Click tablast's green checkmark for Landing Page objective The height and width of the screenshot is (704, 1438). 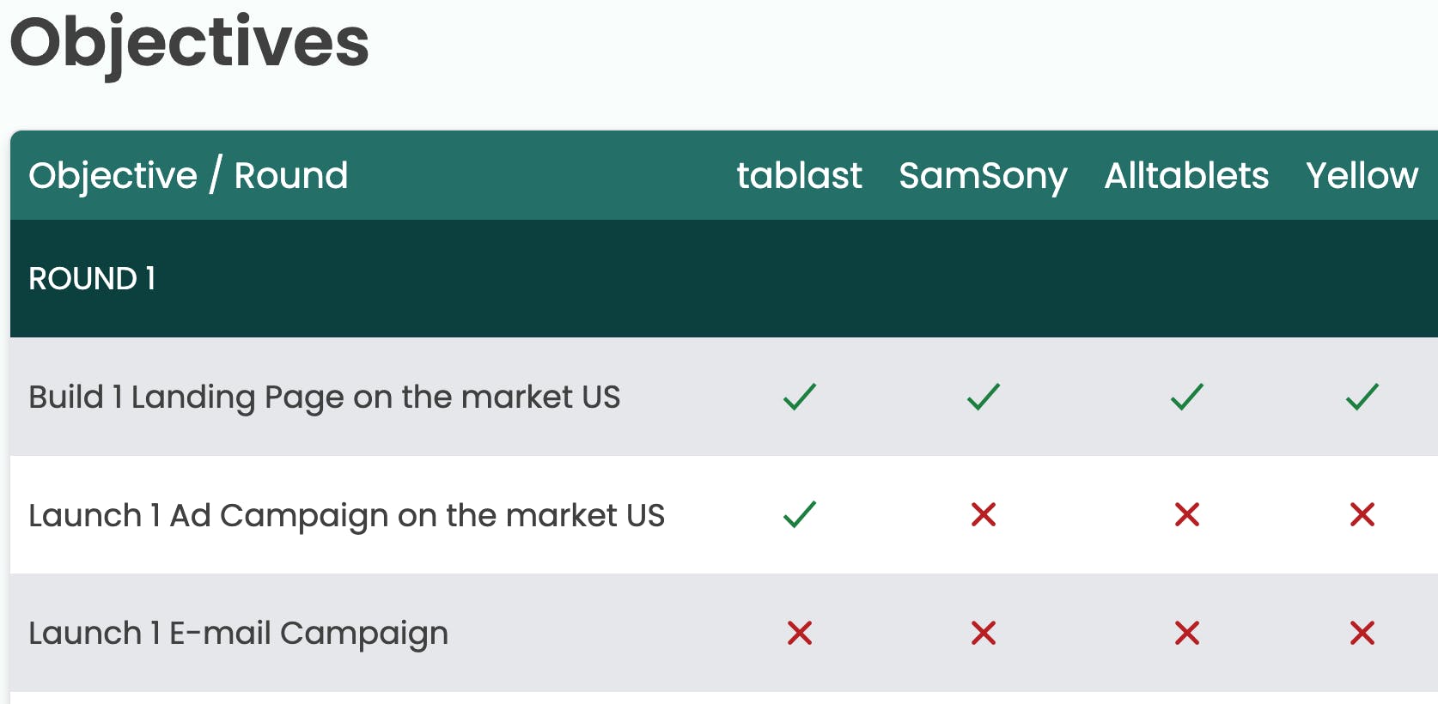coord(799,397)
